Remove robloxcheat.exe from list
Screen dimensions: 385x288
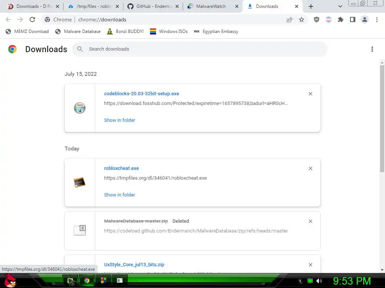(x=310, y=168)
